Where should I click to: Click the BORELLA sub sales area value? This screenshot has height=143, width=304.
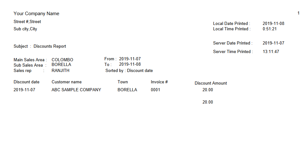point(61,64)
